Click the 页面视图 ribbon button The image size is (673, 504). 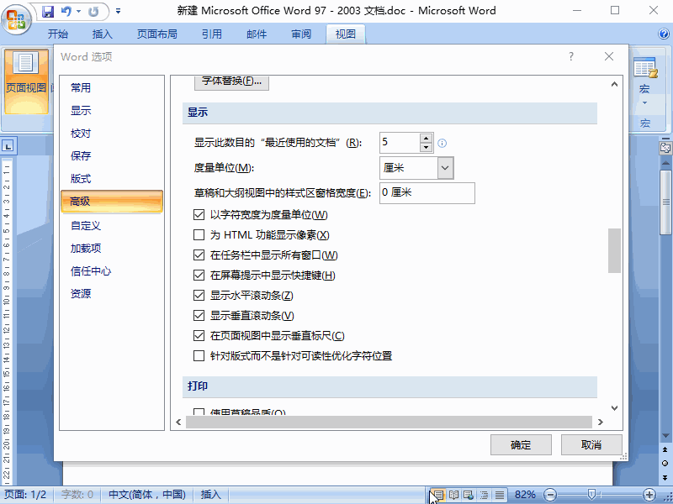(26, 81)
